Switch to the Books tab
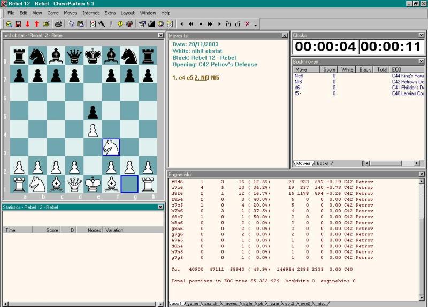The height and width of the screenshot is (307, 428). (x=323, y=163)
